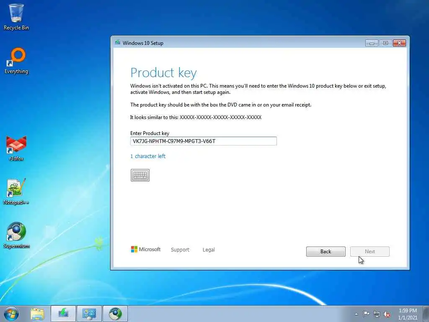Click the 'Product key' heading
The width and height of the screenshot is (429, 322).
point(164,73)
